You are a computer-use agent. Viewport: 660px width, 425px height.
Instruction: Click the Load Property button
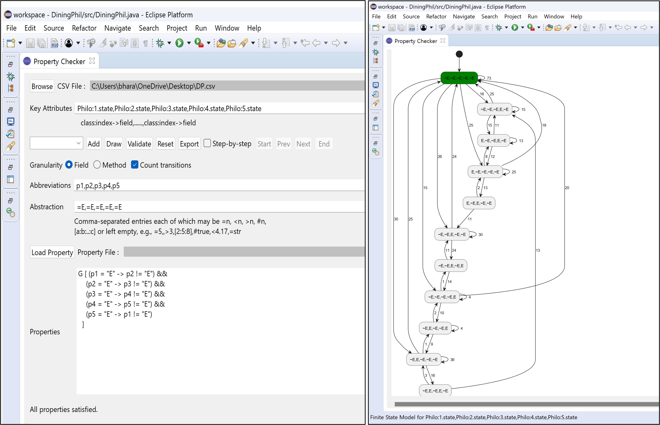(52, 252)
